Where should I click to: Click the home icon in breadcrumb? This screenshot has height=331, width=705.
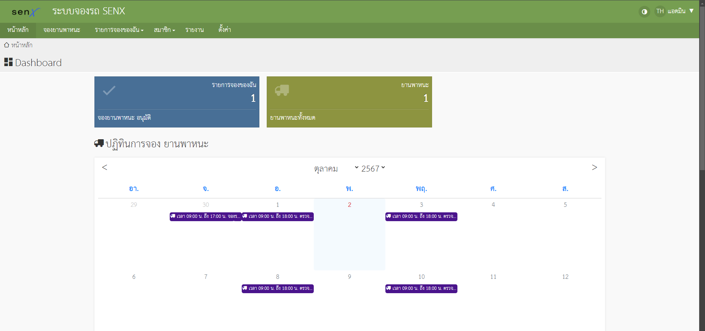point(7,45)
